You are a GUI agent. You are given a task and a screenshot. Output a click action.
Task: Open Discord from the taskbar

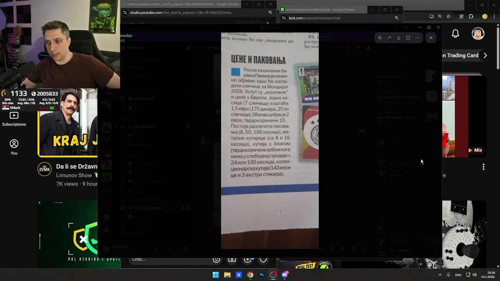point(285,275)
